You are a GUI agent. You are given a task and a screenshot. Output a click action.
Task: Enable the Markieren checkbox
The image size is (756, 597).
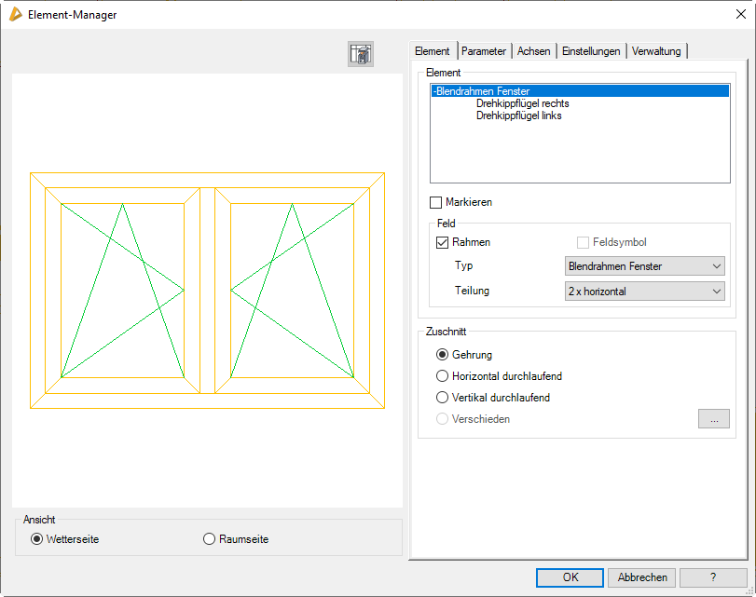click(436, 202)
